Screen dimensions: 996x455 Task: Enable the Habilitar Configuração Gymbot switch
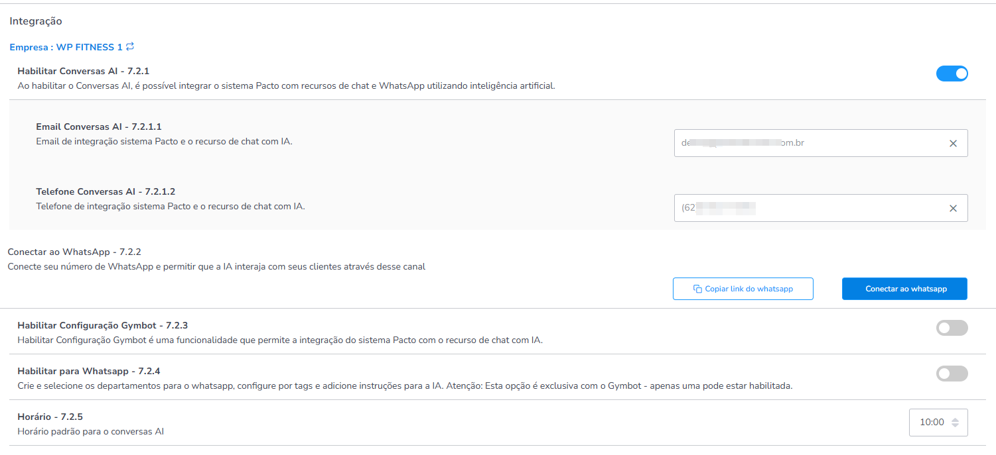click(952, 328)
